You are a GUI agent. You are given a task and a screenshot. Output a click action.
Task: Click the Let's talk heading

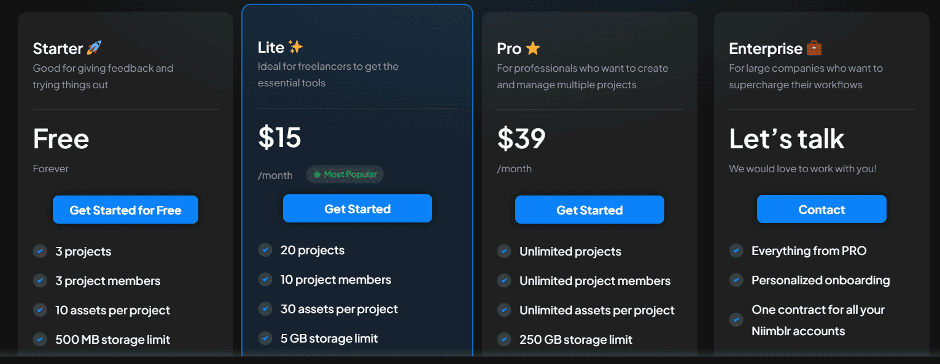pos(787,138)
